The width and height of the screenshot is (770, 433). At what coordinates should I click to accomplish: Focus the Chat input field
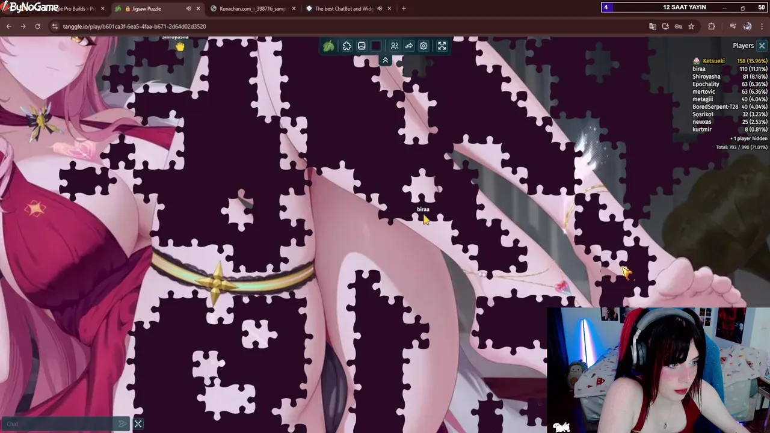click(59, 424)
